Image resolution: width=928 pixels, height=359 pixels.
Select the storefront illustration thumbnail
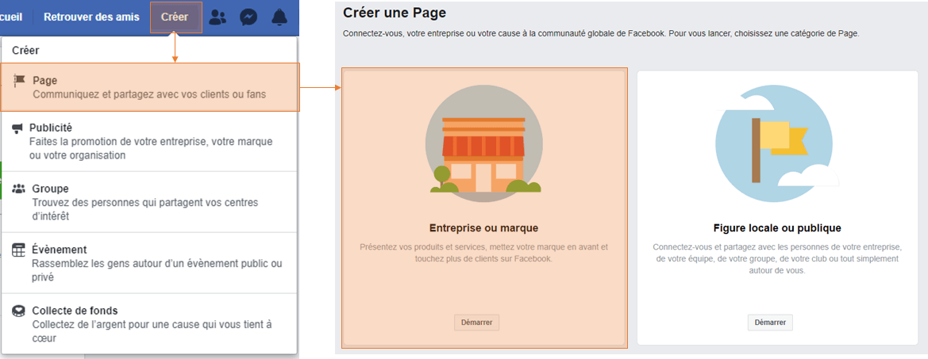(483, 143)
